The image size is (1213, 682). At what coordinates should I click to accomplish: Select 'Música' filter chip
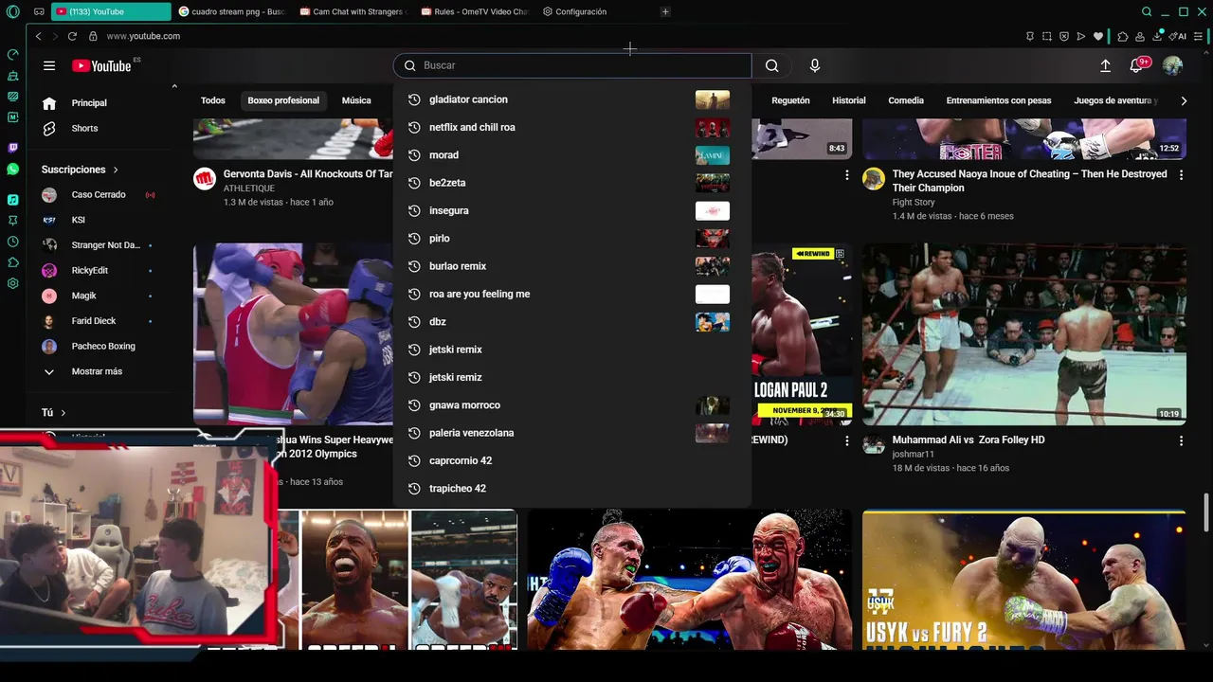[356, 100]
